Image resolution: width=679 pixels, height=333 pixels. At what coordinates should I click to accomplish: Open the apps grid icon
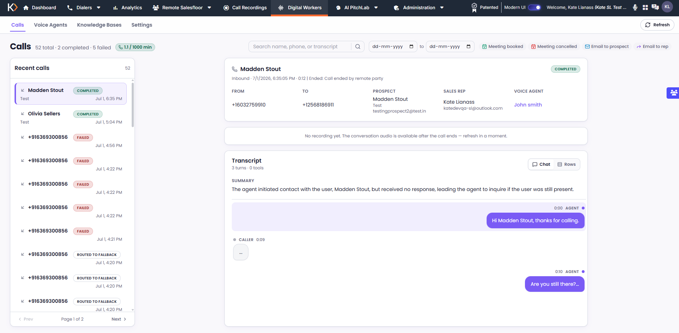(645, 7)
